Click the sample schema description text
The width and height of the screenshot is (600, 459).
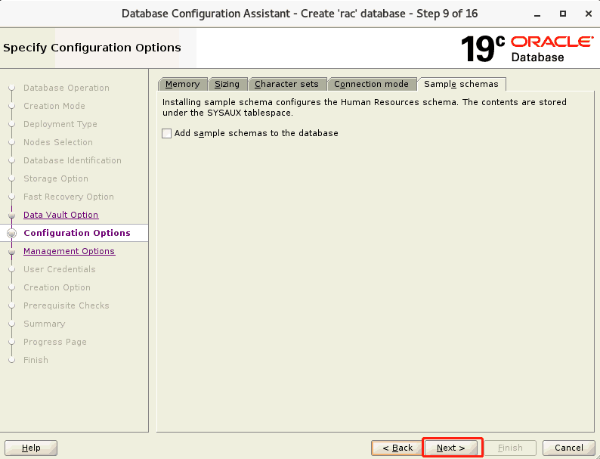click(x=364, y=107)
